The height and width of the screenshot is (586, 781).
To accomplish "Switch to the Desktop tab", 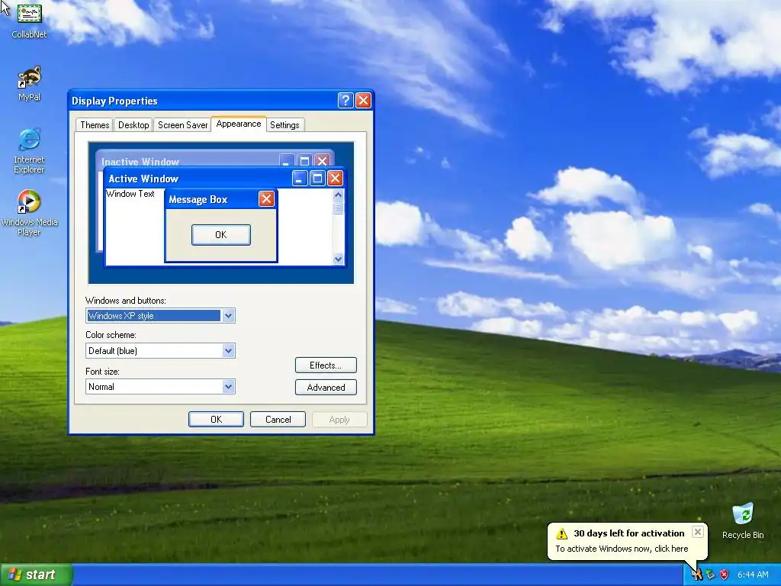I will pyautogui.click(x=133, y=124).
